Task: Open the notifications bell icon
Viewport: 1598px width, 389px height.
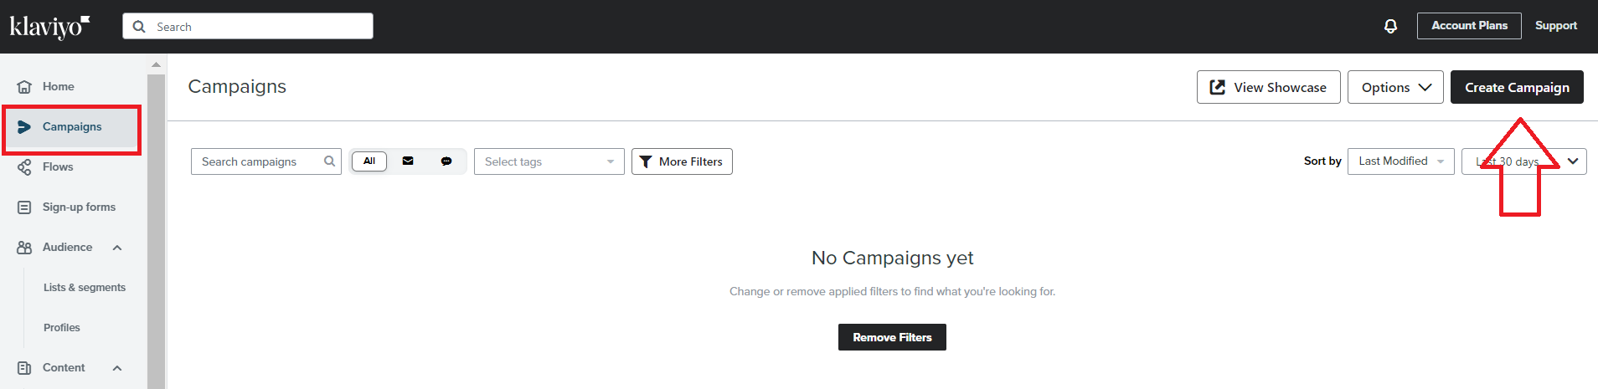Action: pos(1390,26)
